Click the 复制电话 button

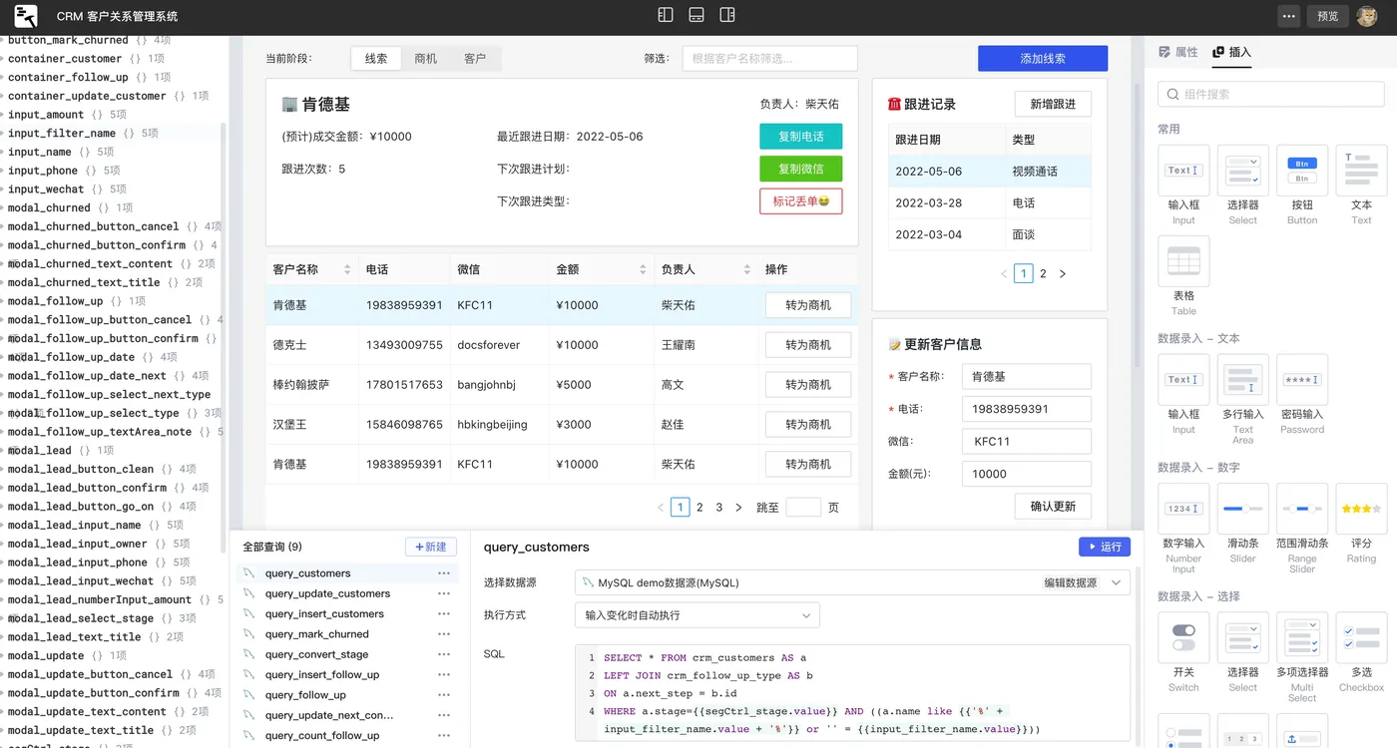click(x=800, y=137)
